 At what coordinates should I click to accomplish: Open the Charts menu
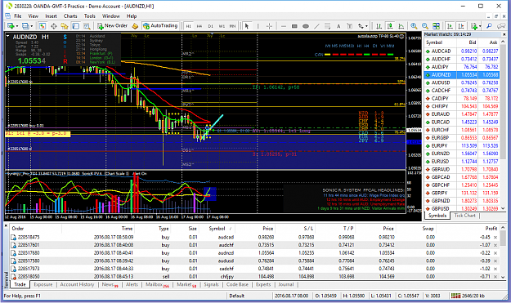click(70, 16)
